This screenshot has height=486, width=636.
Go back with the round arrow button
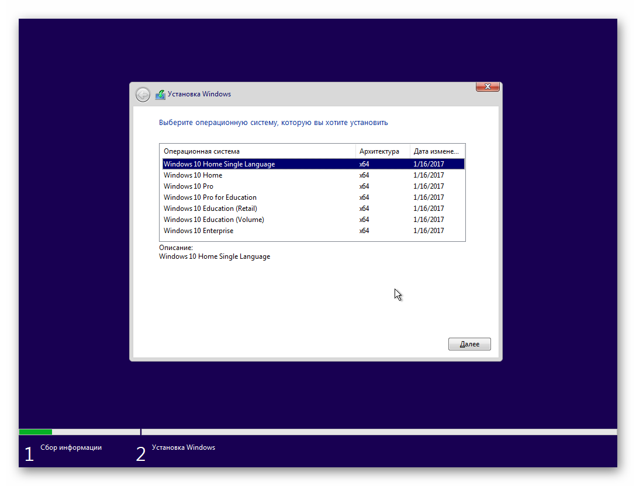pyautogui.click(x=143, y=95)
